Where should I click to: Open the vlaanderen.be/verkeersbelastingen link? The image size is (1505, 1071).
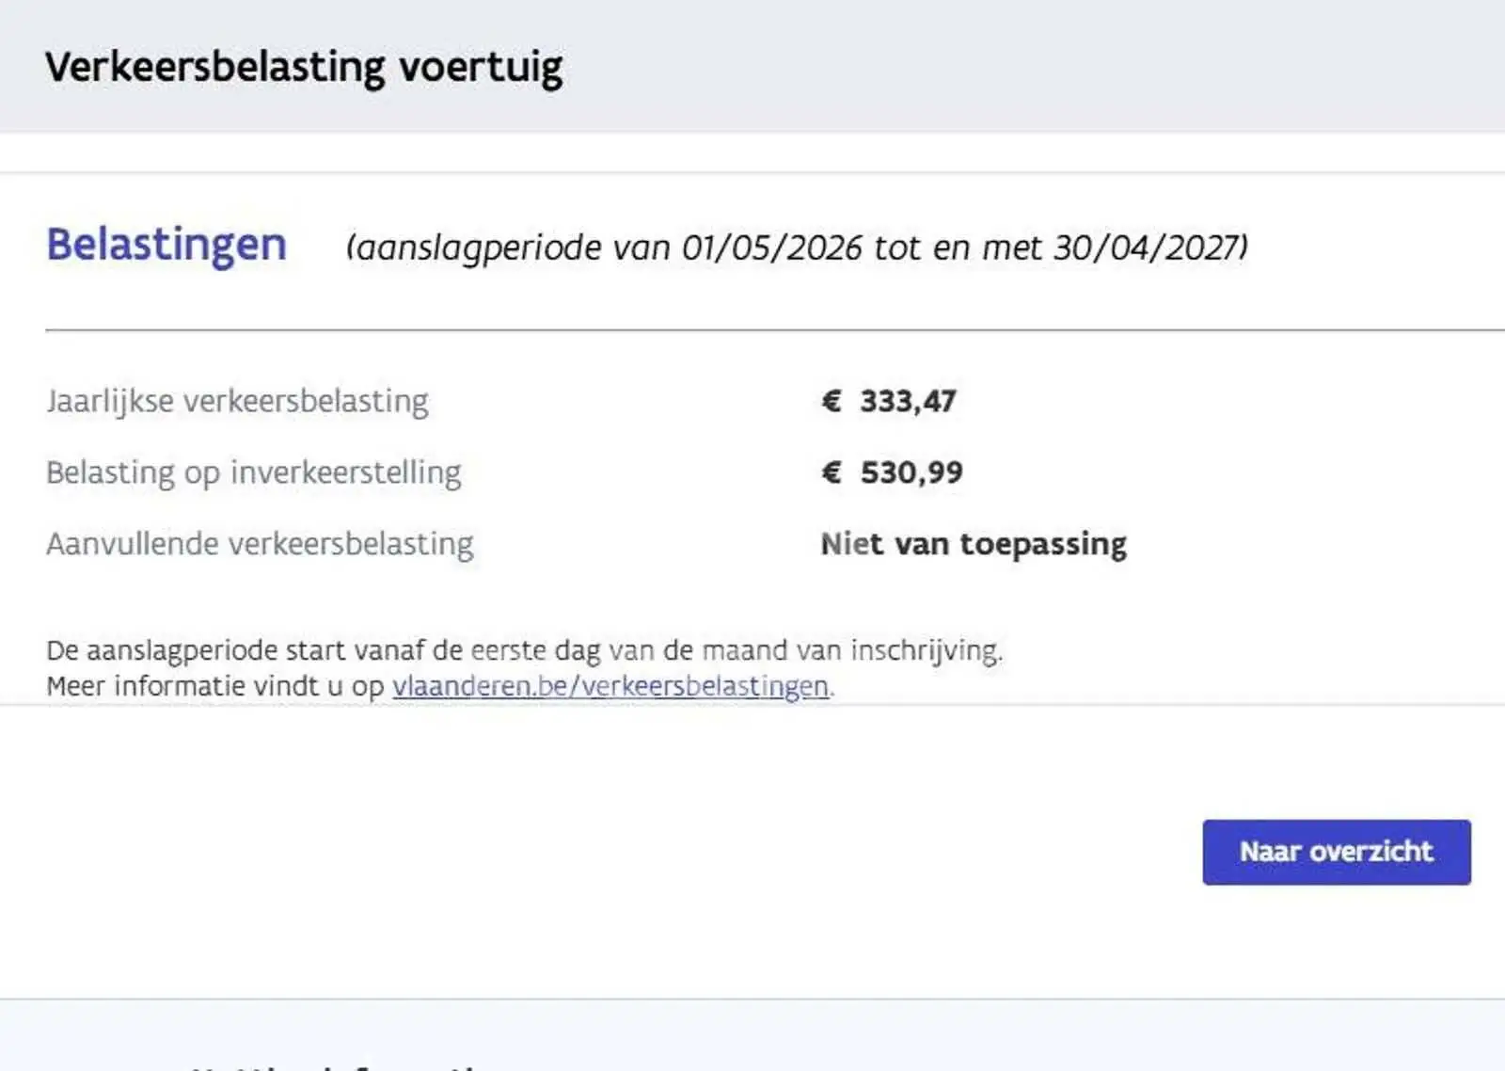tap(610, 686)
